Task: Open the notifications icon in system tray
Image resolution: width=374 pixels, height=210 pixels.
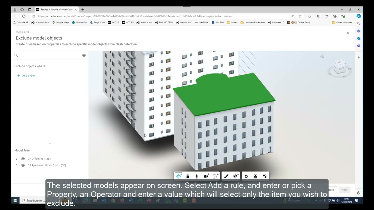Action: [357, 200]
